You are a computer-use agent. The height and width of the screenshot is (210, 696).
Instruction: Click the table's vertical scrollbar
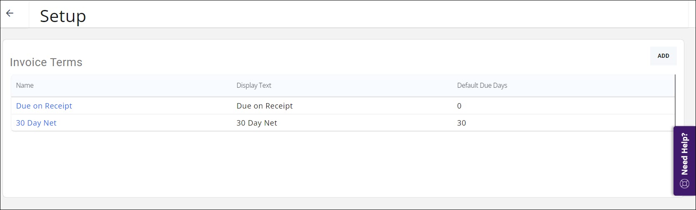(x=675, y=100)
